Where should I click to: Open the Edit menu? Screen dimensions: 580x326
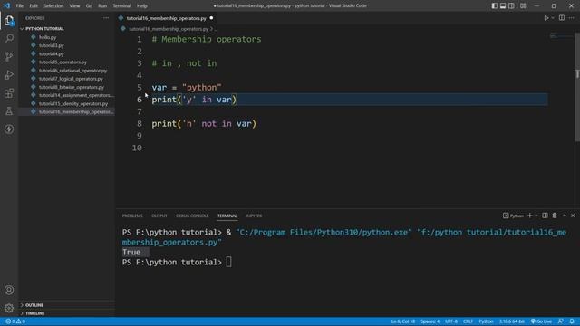(x=34, y=5)
